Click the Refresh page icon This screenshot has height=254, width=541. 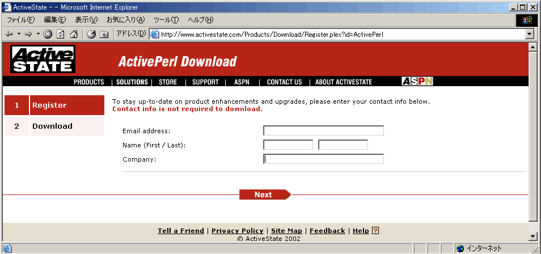(x=61, y=34)
